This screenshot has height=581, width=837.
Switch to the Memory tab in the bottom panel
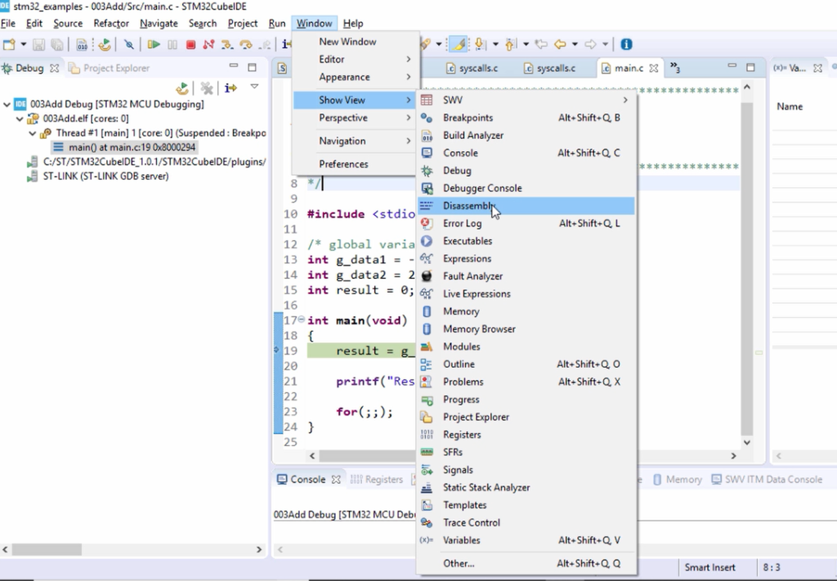(678, 480)
